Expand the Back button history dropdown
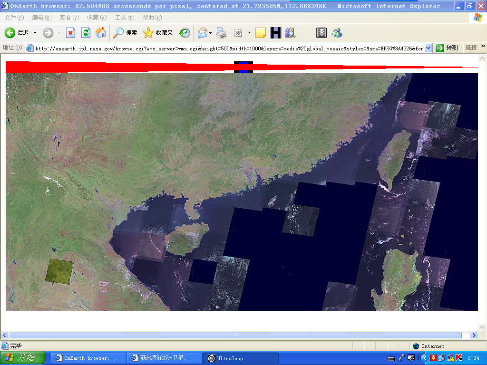 tap(35, 33)
